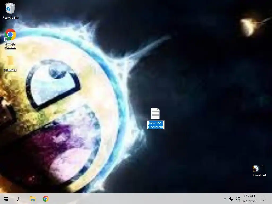Click the STORAGE label text
Image resolution: width=272 pixels, height=204 pixels.
click(10, 70)
